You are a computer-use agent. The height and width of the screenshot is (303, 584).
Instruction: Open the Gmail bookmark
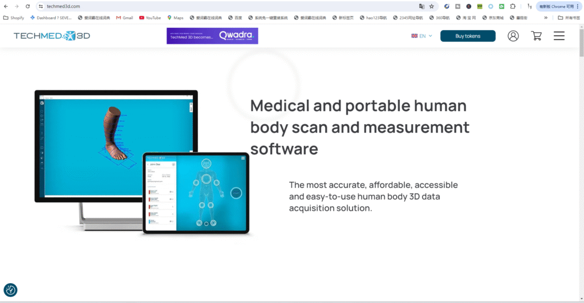[124, 18]
